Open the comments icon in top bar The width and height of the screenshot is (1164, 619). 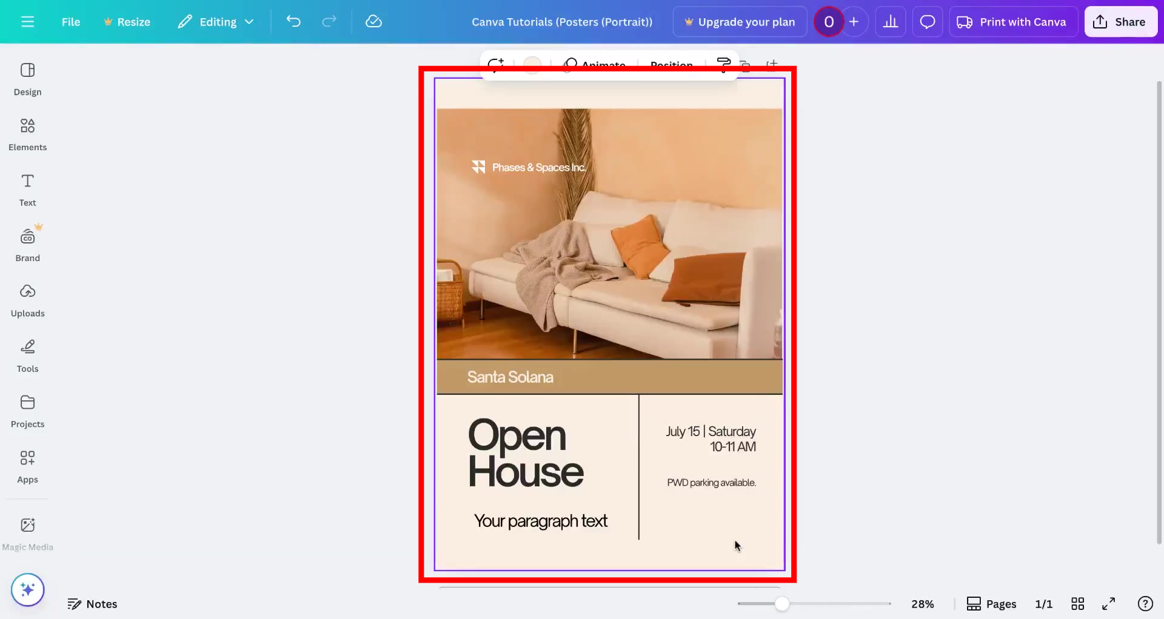pyautogui.click(x=928, y=21)
